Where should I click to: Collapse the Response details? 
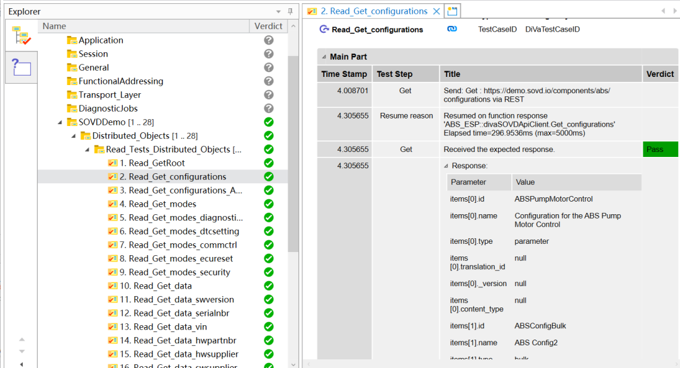click(x=446, y=166)
